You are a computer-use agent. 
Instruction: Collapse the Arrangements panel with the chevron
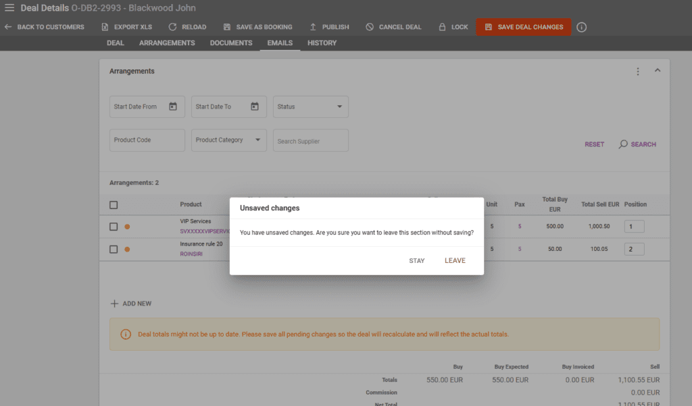[x=658, y=69]
